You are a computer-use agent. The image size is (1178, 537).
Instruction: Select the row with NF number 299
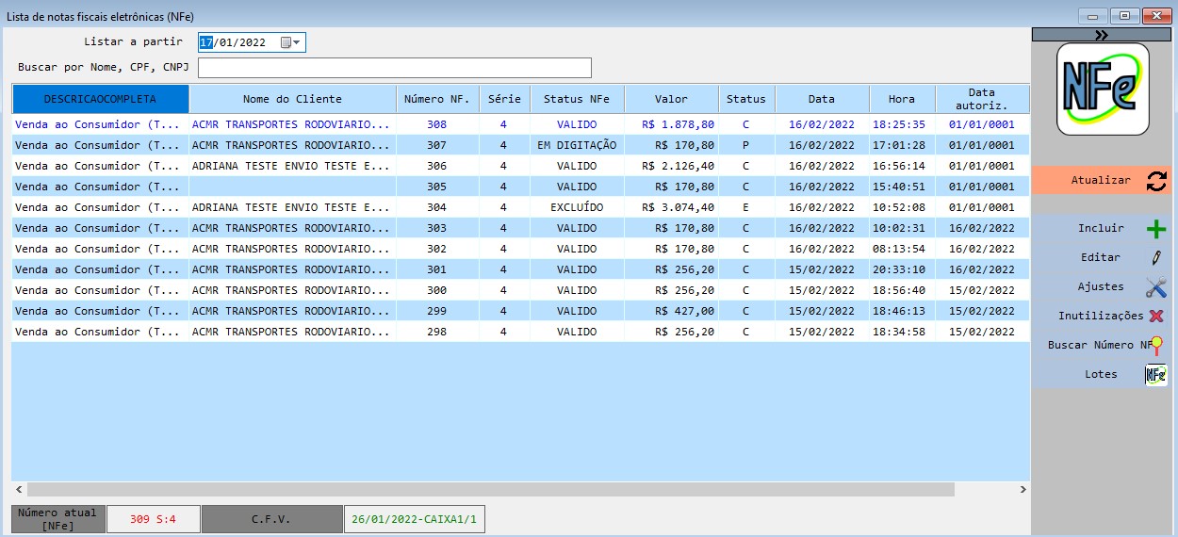coord(436,311)
